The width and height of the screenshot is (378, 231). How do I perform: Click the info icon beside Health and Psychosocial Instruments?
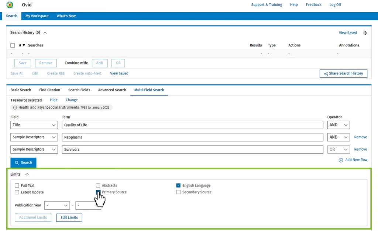(x=15, y=108)
